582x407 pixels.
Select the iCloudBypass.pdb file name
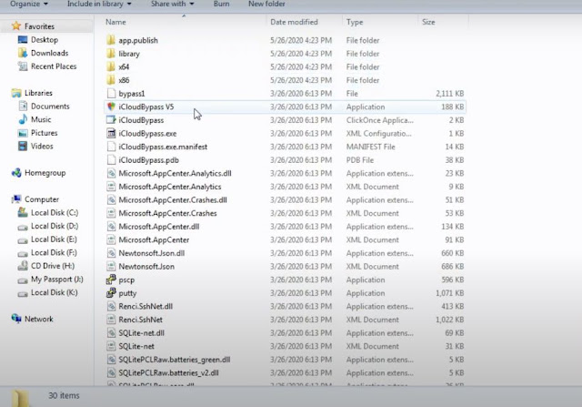pyautogui.click(x=149, y=160)
